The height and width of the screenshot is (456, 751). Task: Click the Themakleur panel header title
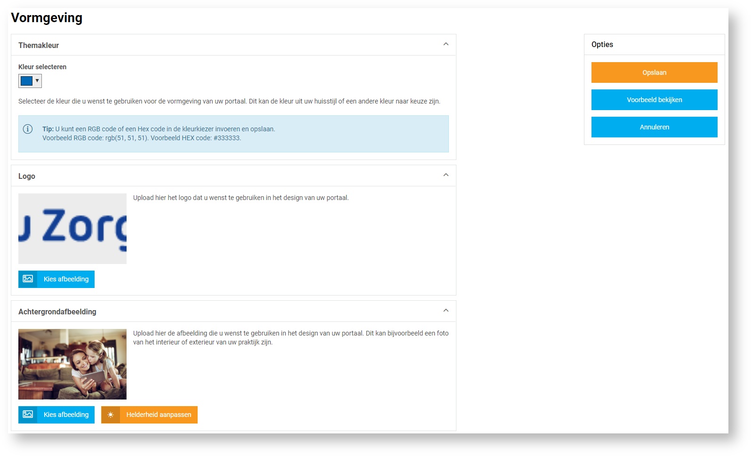coord(39,45)
